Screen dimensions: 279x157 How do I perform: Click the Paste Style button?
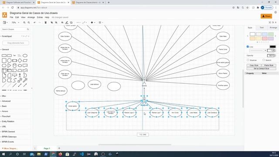[269, 65]
